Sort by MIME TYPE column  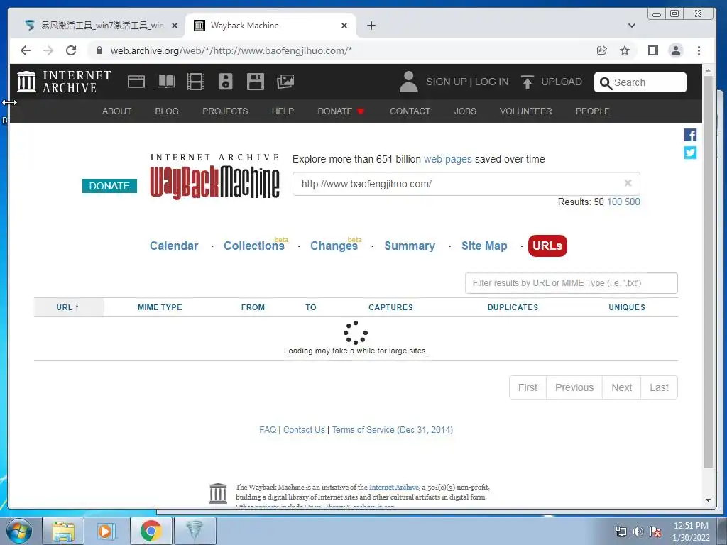(160, 307)
